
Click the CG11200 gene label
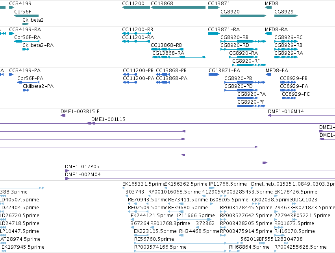[133, 4]
